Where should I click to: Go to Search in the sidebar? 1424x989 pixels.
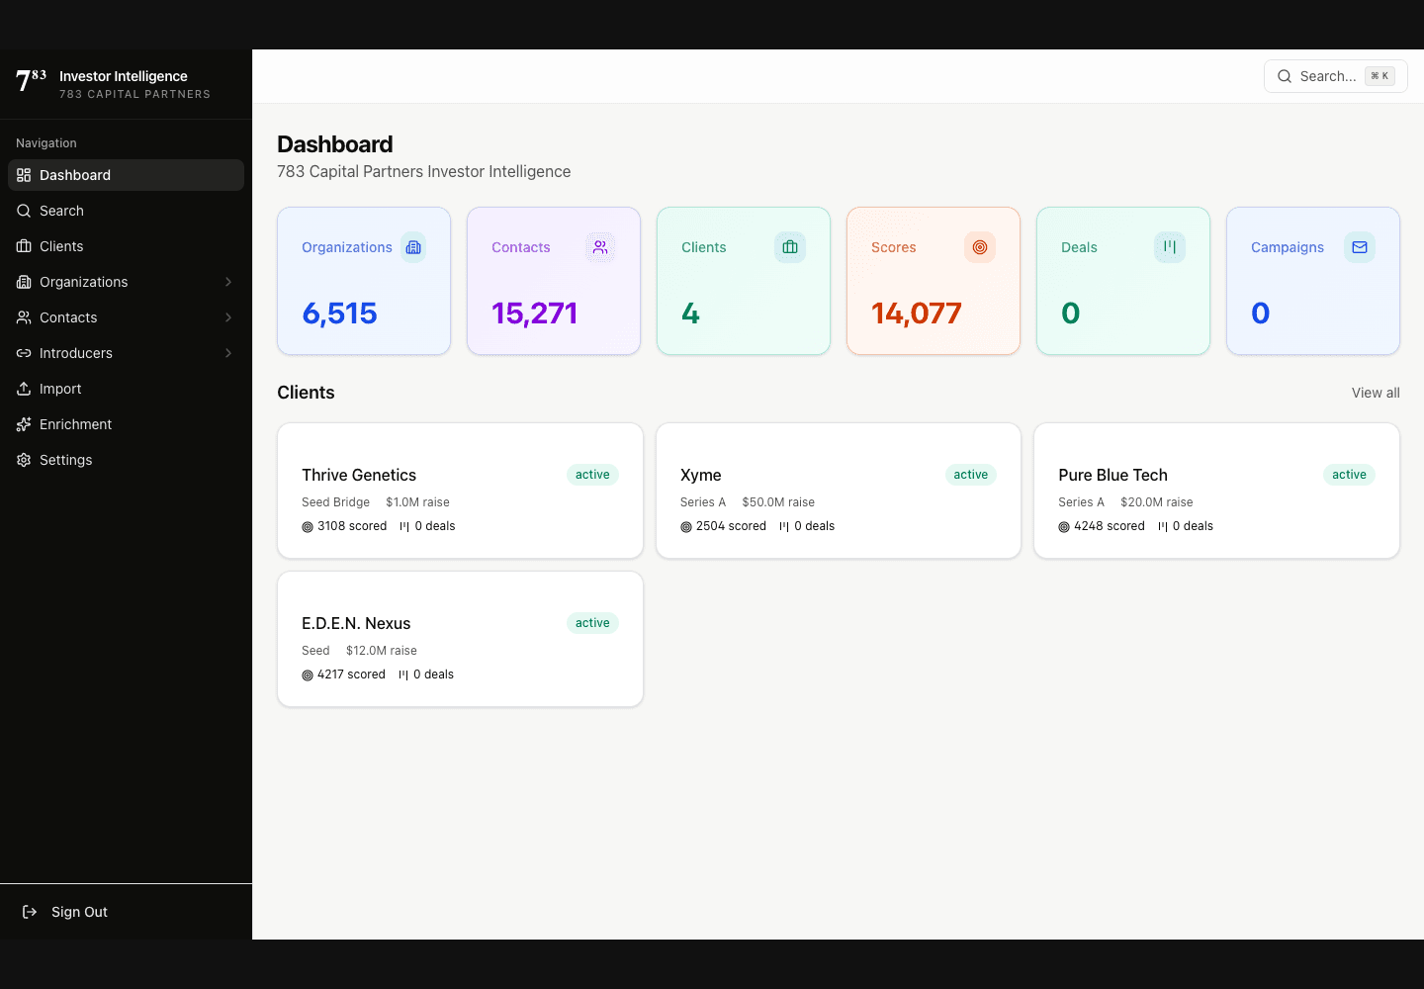[x=126, y=211]
